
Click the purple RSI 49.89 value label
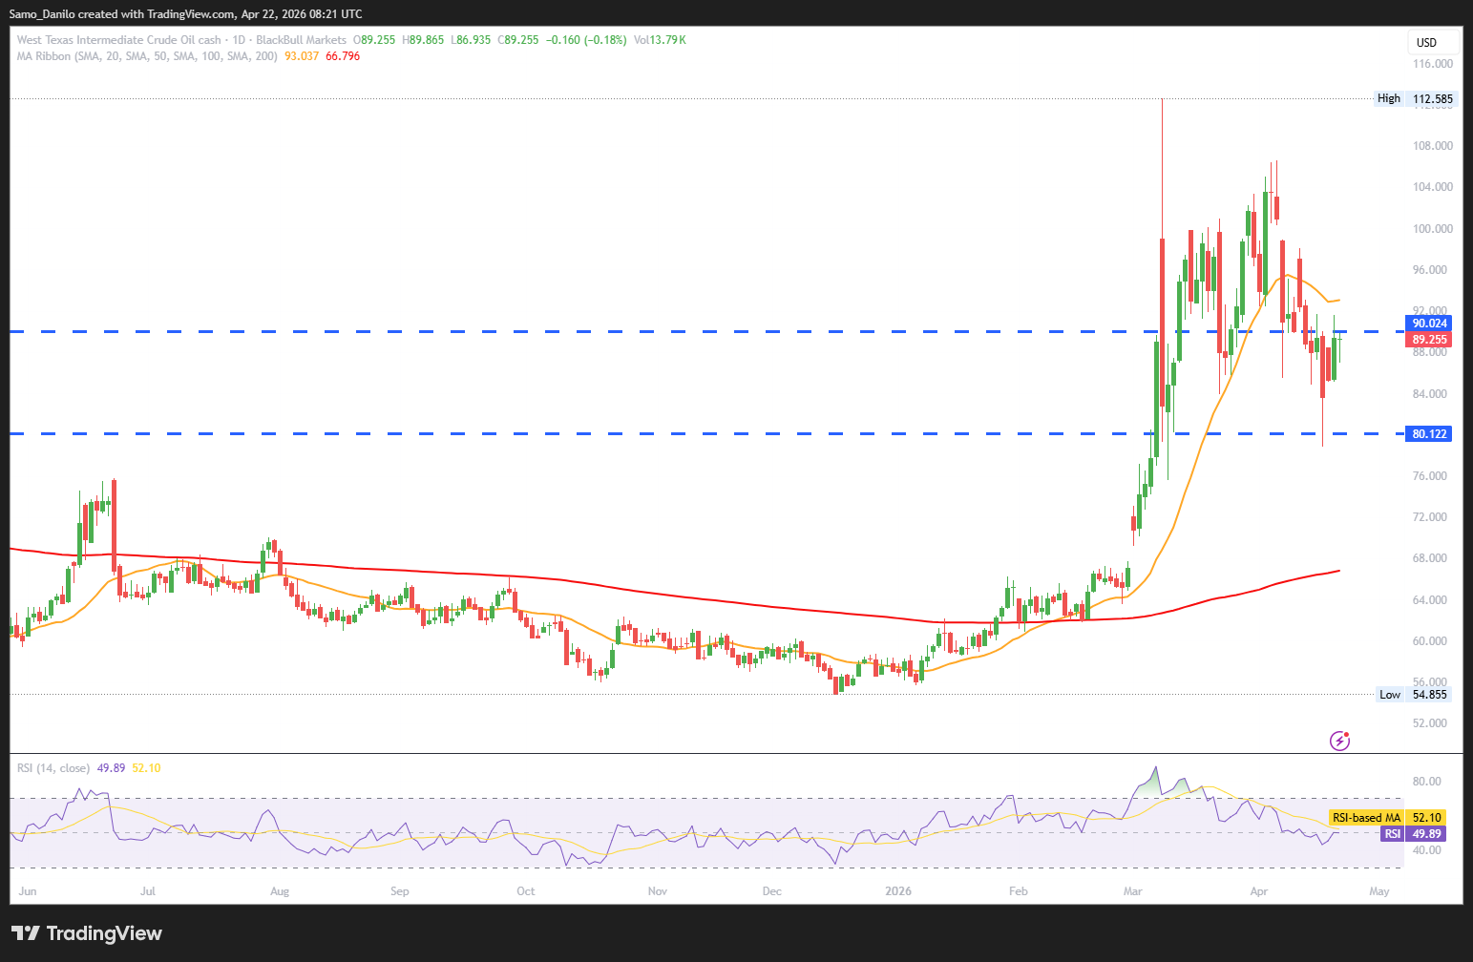click(1412, 834)
